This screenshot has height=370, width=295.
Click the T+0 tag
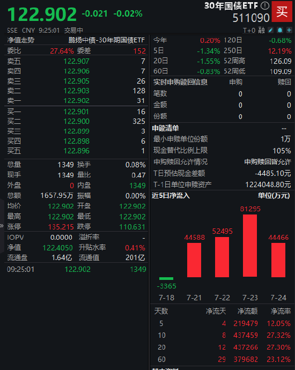click(x=249, y=30)
